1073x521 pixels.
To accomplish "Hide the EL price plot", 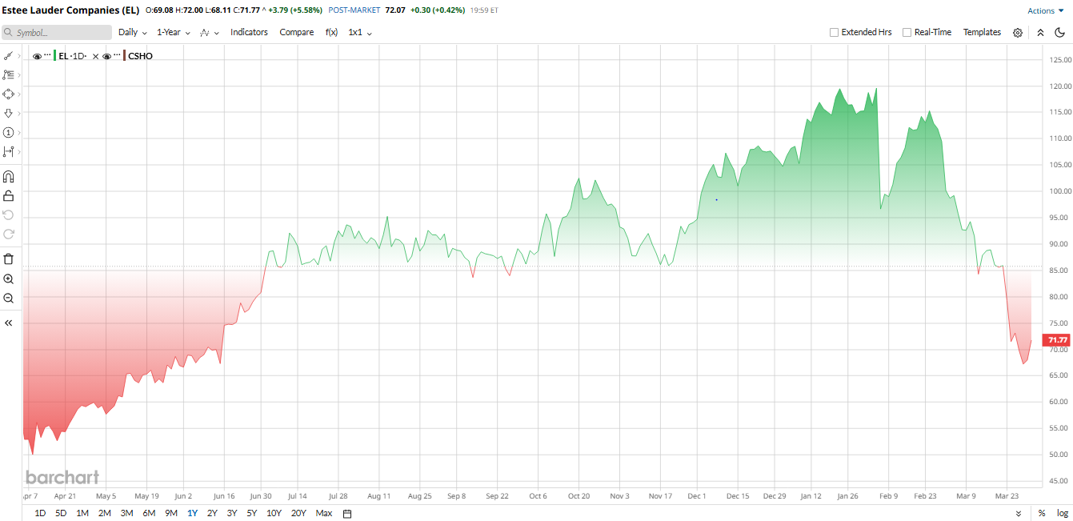I will tap(37, 56).
